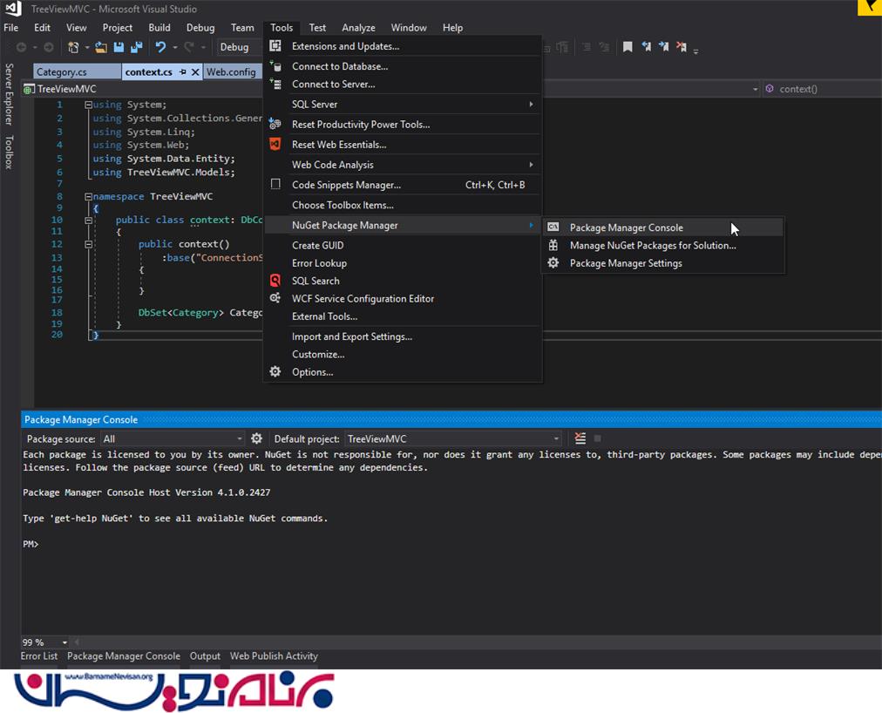The image size is (882, 713).
Task: Click the Visual Studio logo icon
Action: tap(13, 9)
